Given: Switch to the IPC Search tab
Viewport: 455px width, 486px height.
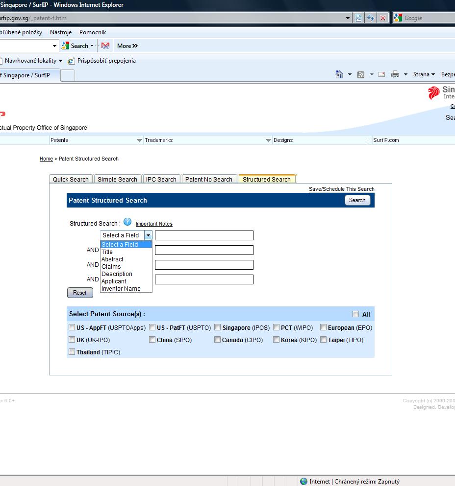Looking at the screenshot, I should [x=161, y=179].
